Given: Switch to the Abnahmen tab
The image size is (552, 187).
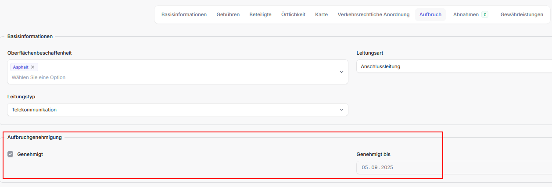Looking at the screenshot, I should [x=466, y=14].
